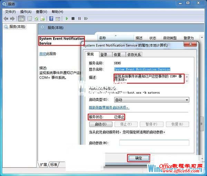
Task: Click the Forward arrow in the Services toolbar
Action: coord(12,19)
